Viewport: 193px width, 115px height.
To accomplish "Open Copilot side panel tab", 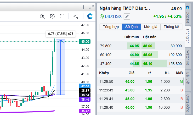I will coord(188,15).
